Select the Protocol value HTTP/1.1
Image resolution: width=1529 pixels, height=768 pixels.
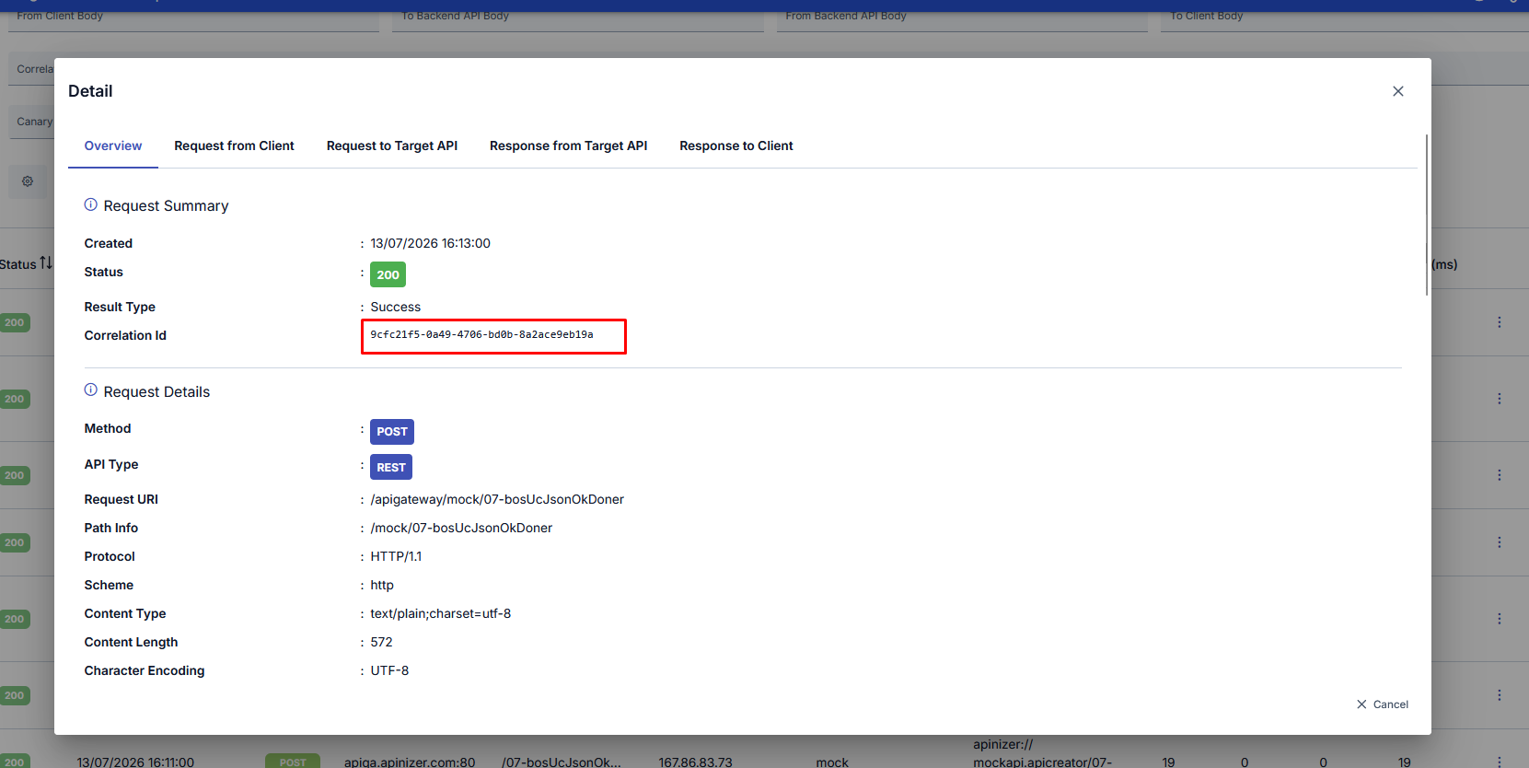tap(396, 556)
